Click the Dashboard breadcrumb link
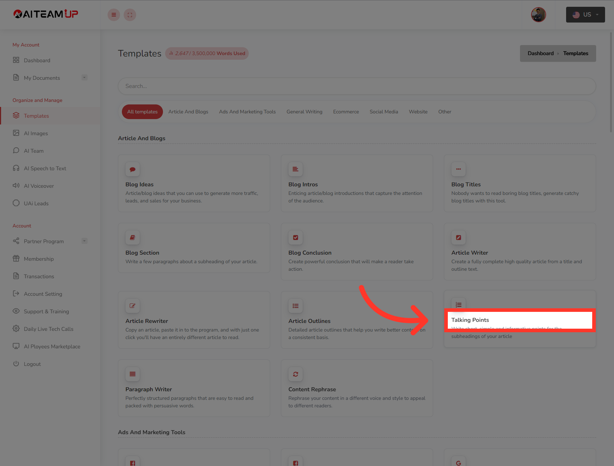 pyautogui.click(x=540, y=53)
